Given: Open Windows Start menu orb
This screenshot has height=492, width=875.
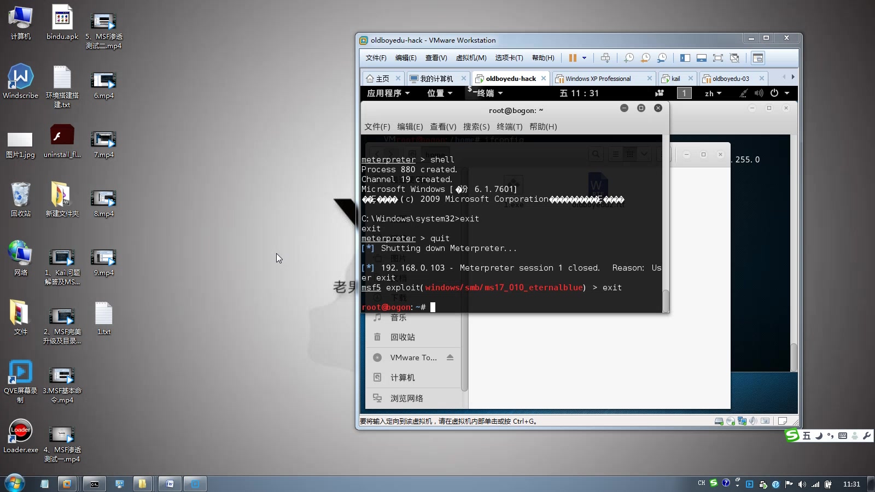Looking at the screenshot, I should pyautogui.click(x=15, y=483).
